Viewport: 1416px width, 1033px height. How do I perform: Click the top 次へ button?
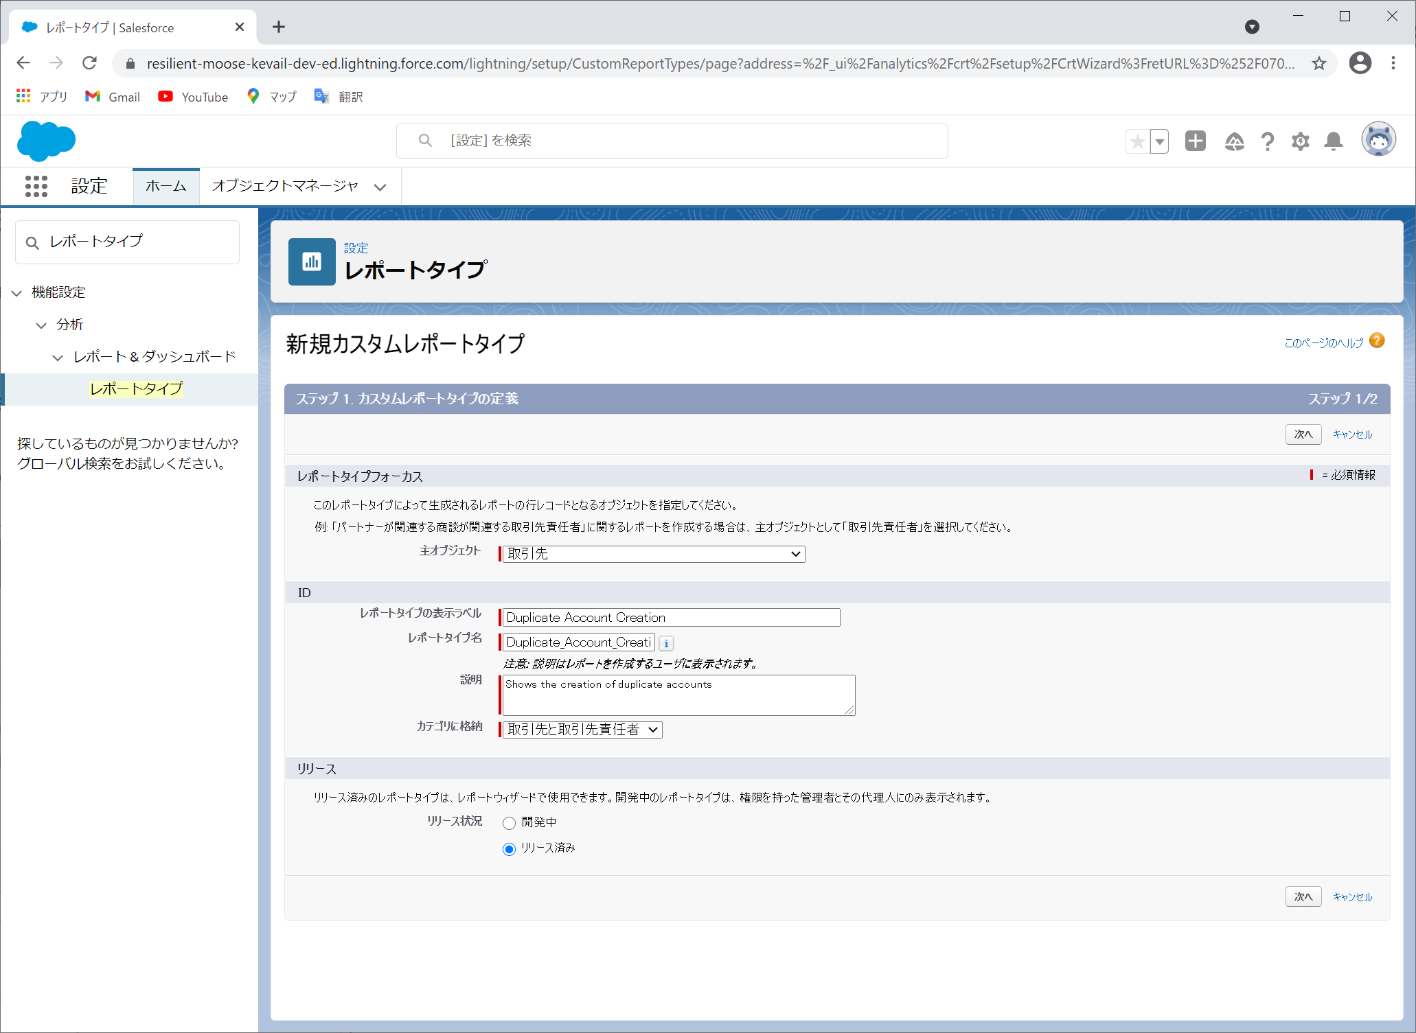pyautogui.click(x=1303, y=434)
